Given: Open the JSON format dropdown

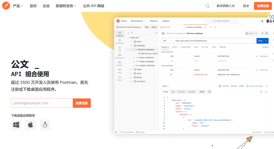Looking at the screenshot, I should tap(202, 92).
